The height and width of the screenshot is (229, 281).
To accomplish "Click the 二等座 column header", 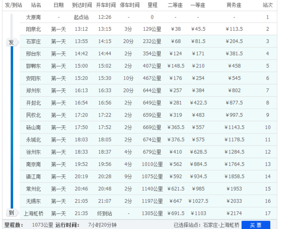I will [x=175, y=5].
